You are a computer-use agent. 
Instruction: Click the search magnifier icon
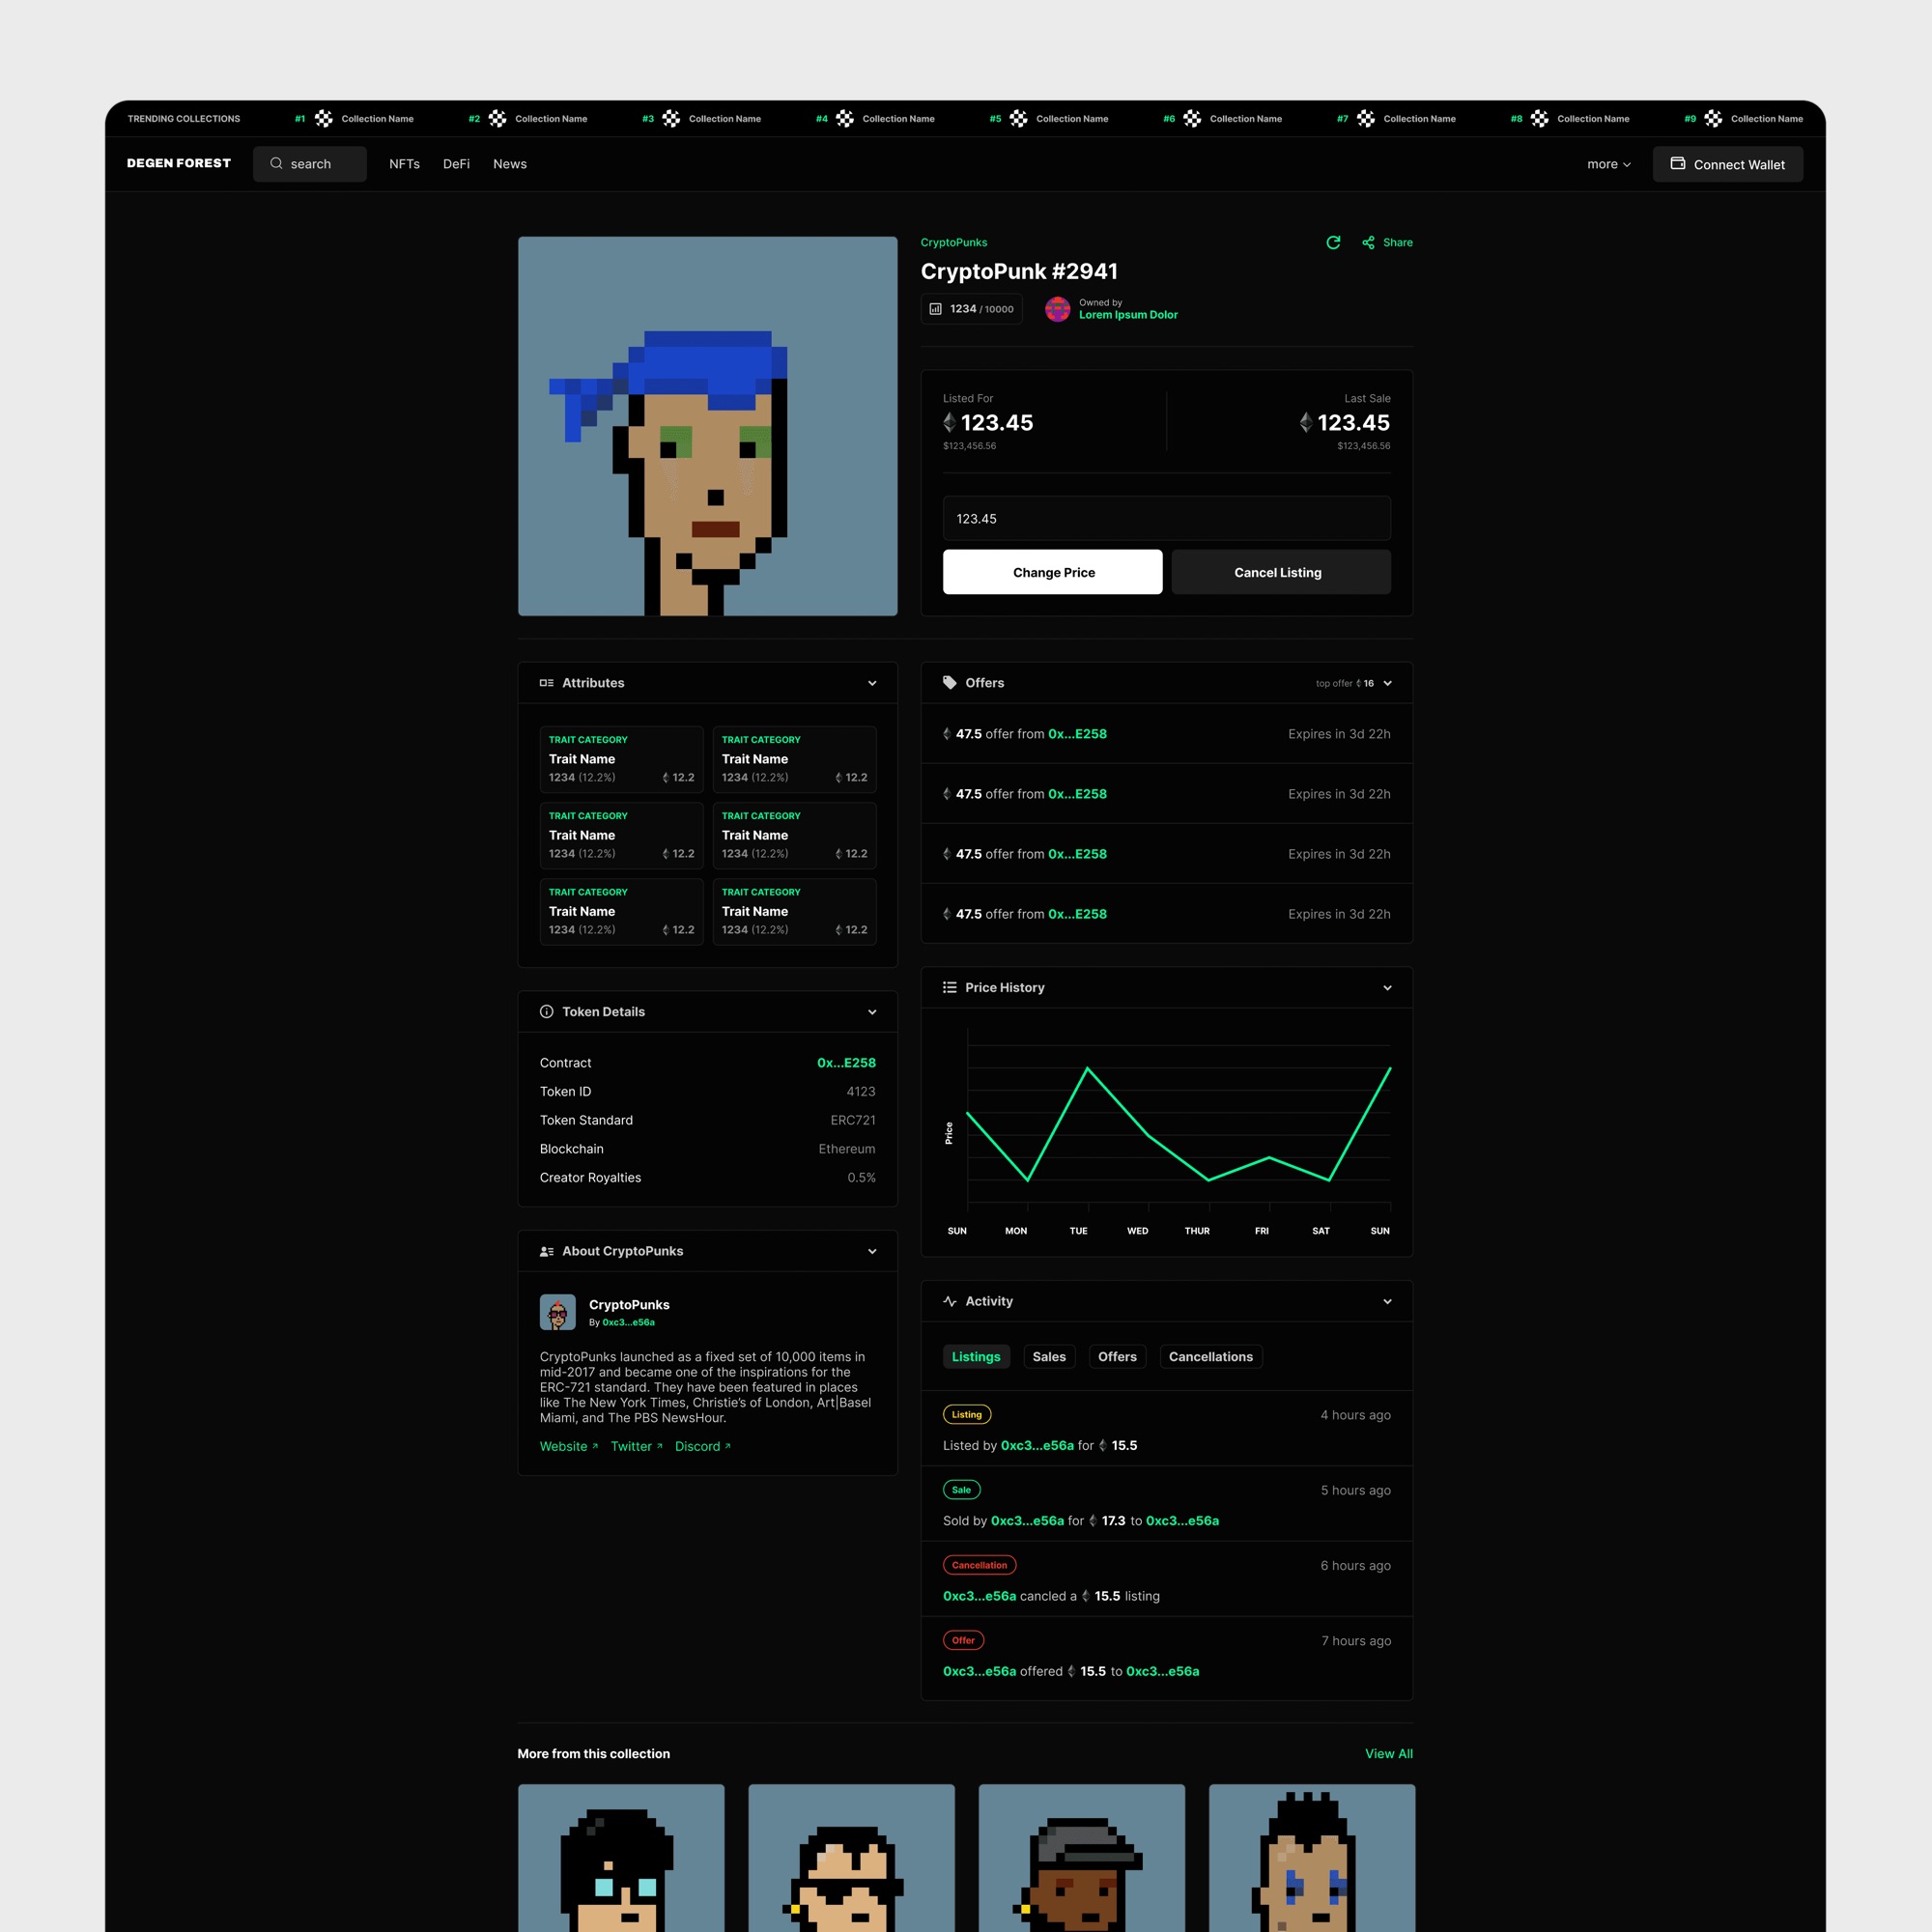pos(276,163)
